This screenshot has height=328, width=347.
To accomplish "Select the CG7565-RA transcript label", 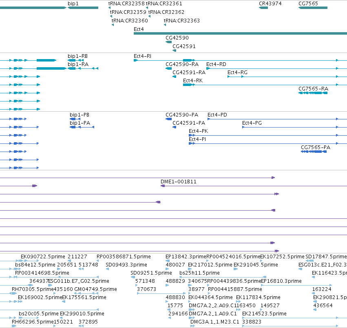I will point(314,89).
